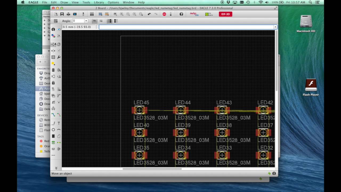Toggle the first Abc text option button
Viewport: 341px width, 192px height.
95,21
